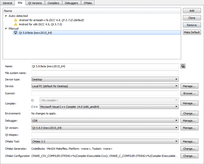204x164 pixels.
Task: Click Change button for Environment
Action: (189, 113)
